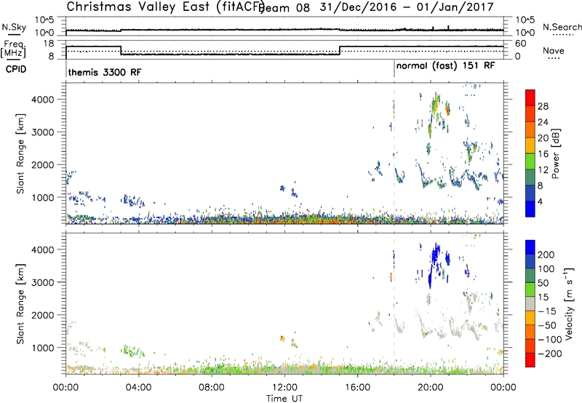Click the Velocity panel 'Slant Range [km]' label

20,304
